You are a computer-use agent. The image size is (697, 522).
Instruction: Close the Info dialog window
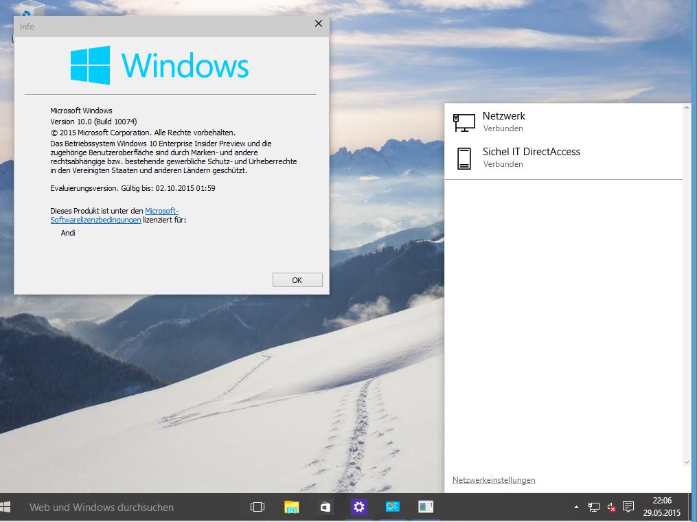pos(318,23)
